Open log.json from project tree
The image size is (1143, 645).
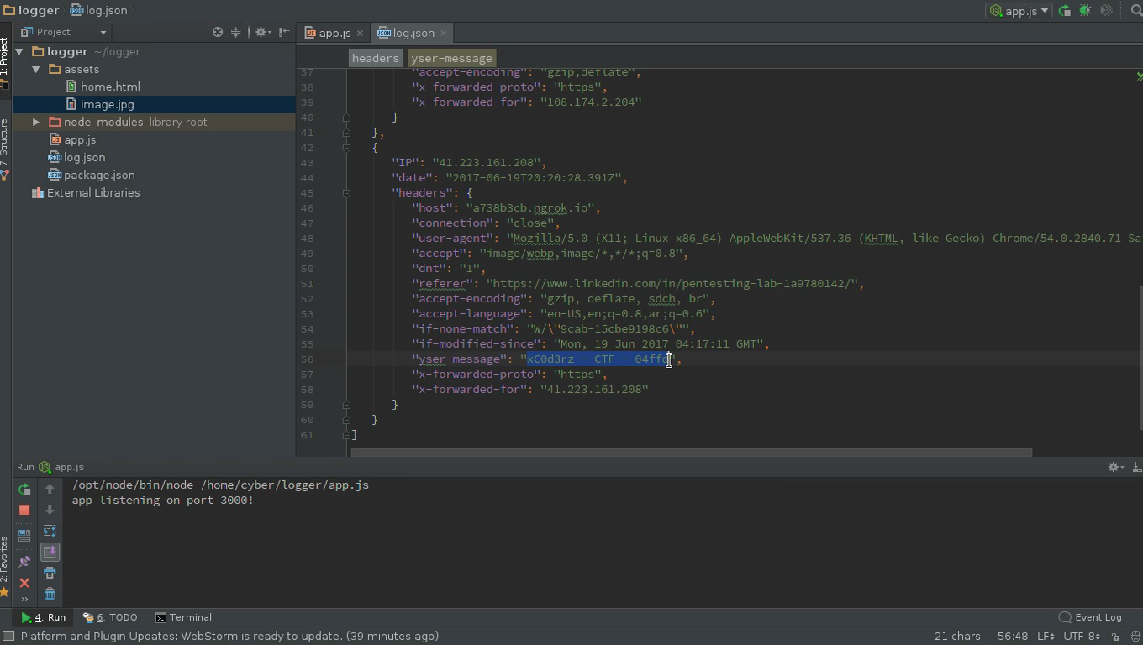[x=84, y=158]
